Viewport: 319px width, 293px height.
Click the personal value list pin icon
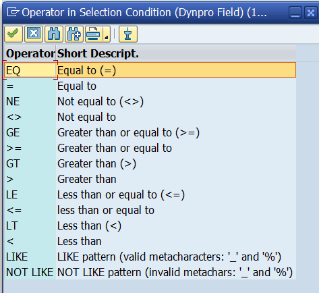click(128, 34)
